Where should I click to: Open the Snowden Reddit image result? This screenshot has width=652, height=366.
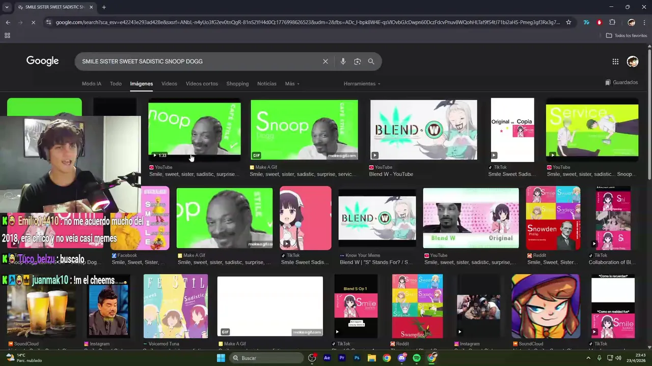coord(553,219)
